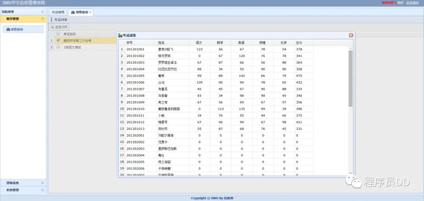Check the 1班语文测试 checkbox
Screen dimensions: 424x201
58,47
